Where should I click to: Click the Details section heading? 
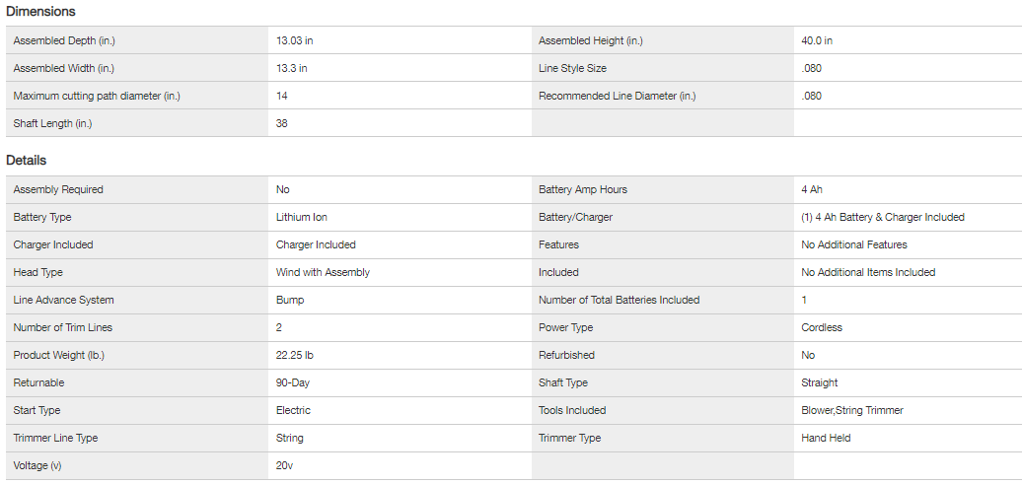click(x=27, y=160)
